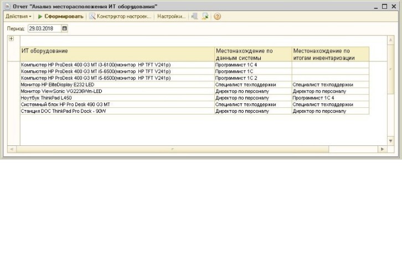Click the Настройки... toolbar item
This screenshot has width=402, height=272.
171,17
